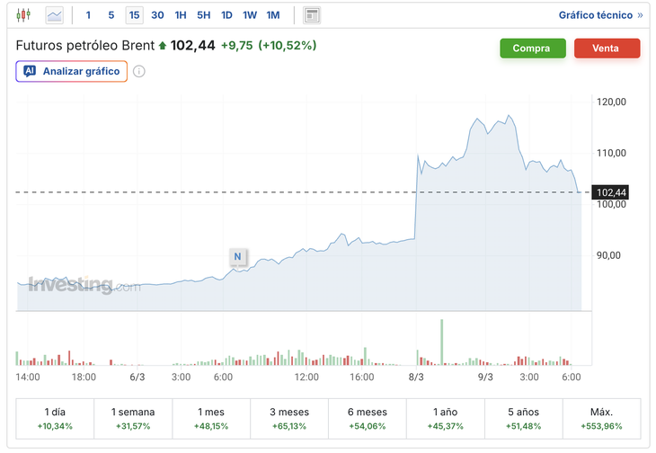Switch to the area chart icon
The width and height of the screenshot is (656, 453).
(x=55, y=15)
